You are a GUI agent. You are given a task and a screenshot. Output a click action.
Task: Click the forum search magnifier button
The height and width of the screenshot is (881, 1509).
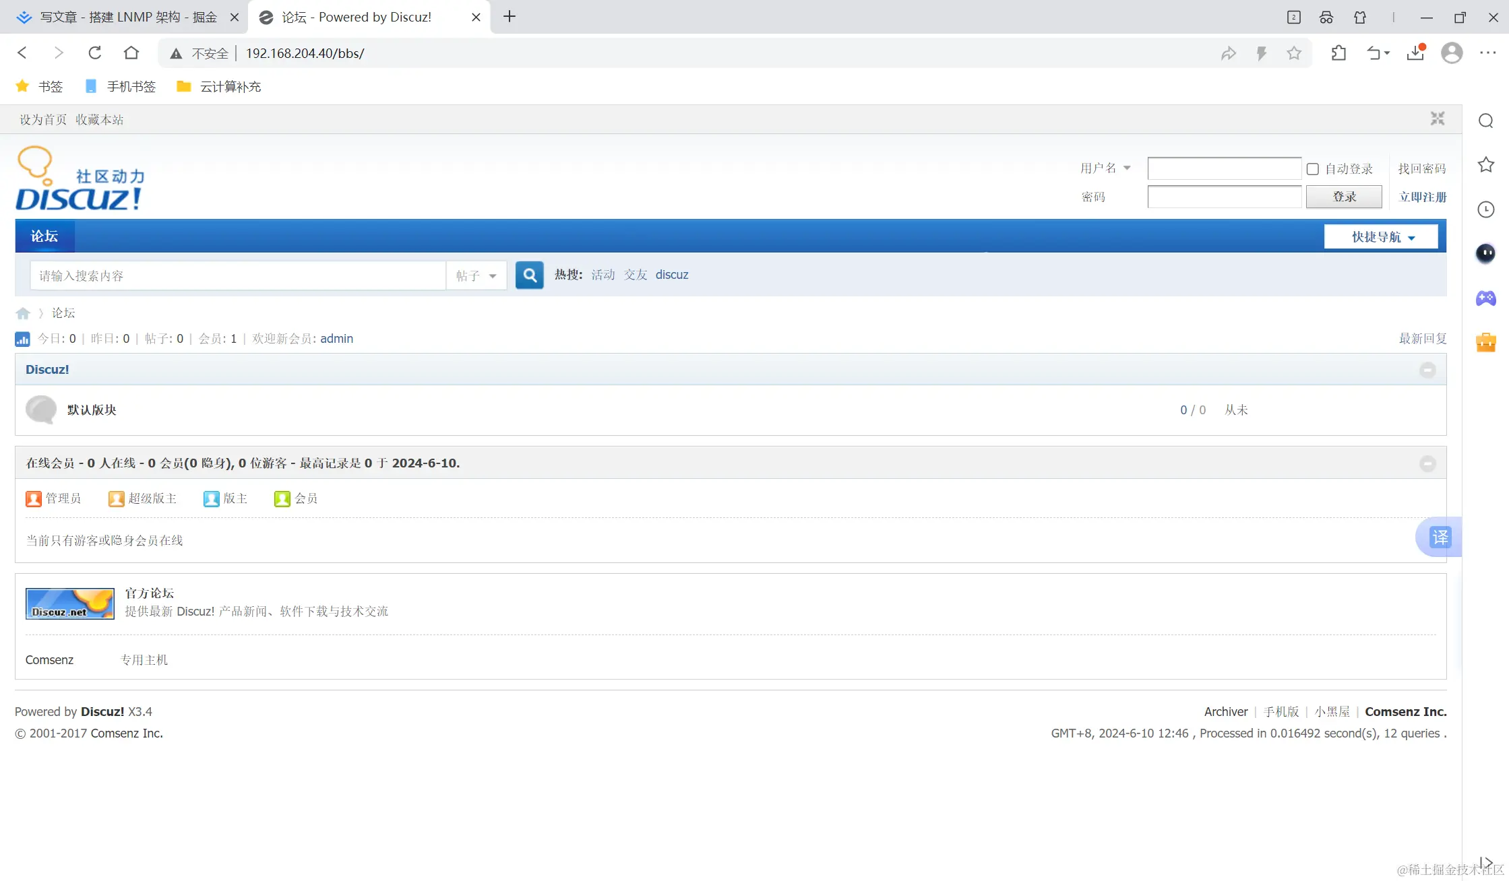pyautogui.click(x=530, y=275)
